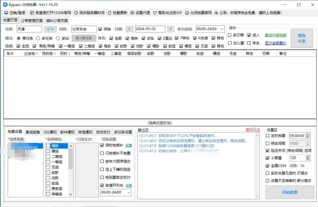Viewport: 318px width, 207px height.
Task: Swap 出发 and 目的 with the arrow icon
Action: [x=50, y=29]
